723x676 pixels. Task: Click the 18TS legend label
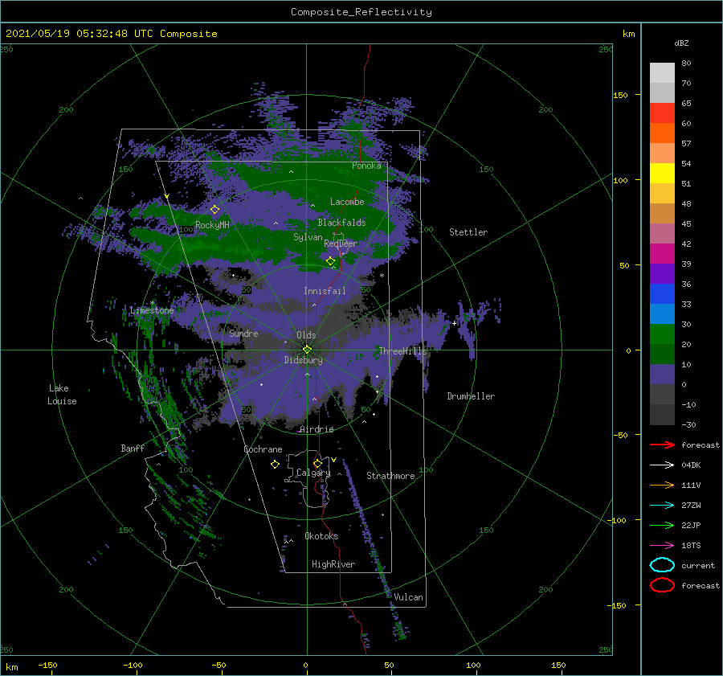point(691,546)
